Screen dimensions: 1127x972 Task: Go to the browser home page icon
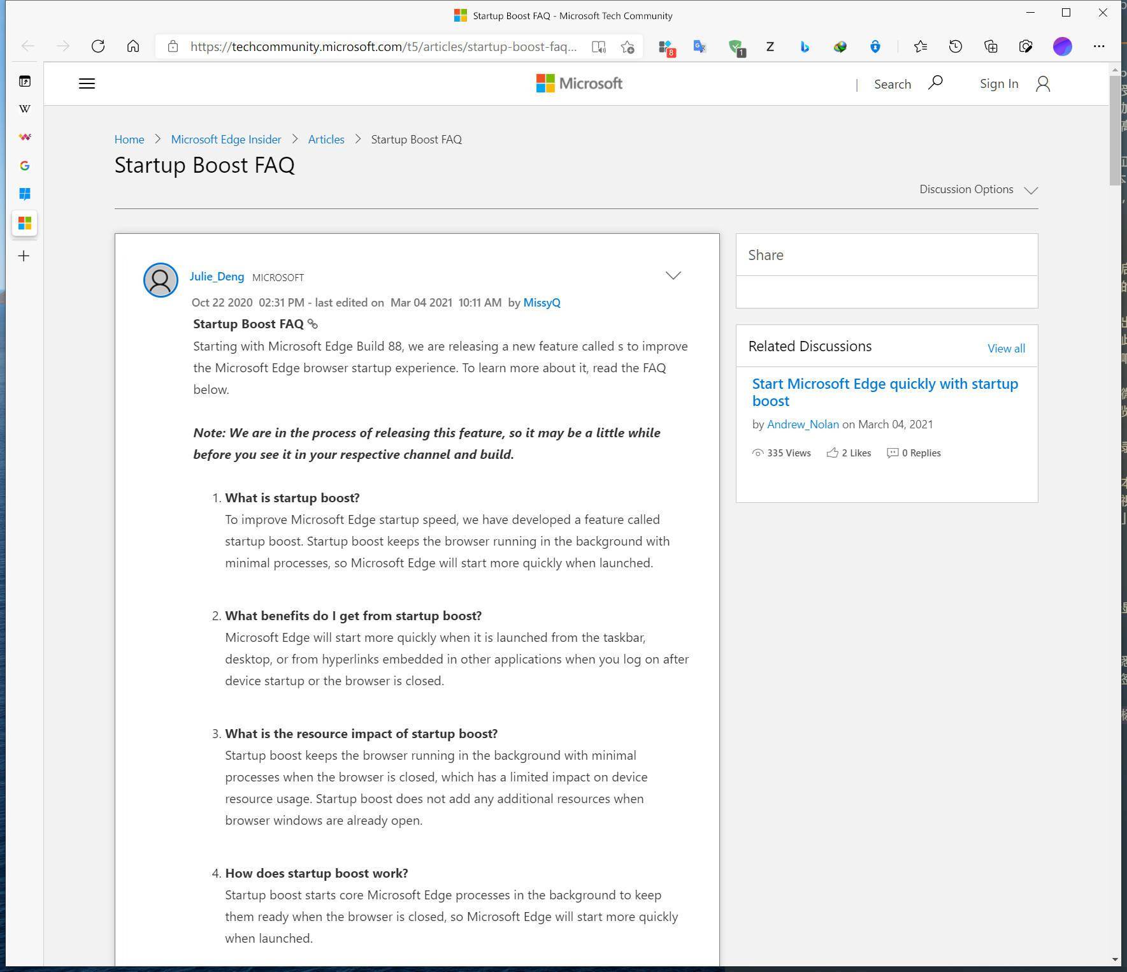point(133,47)
